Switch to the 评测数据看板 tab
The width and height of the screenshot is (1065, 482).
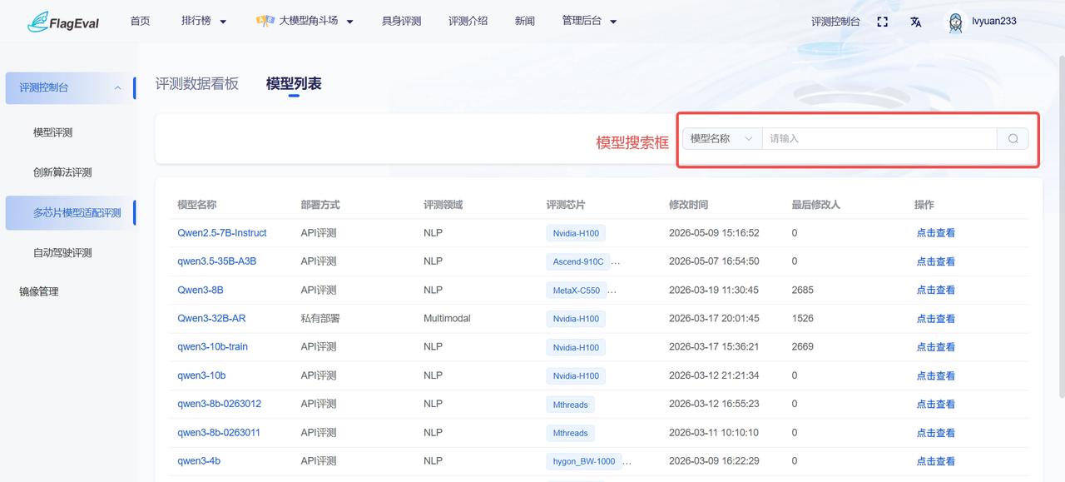tap(197, 83)
